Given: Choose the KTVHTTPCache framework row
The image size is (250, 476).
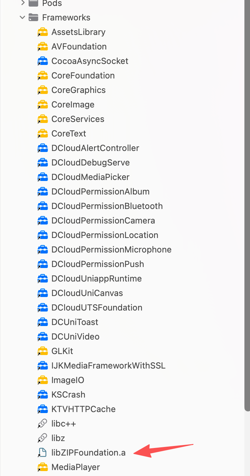Looking at the screenshot, I should (84, 409).
